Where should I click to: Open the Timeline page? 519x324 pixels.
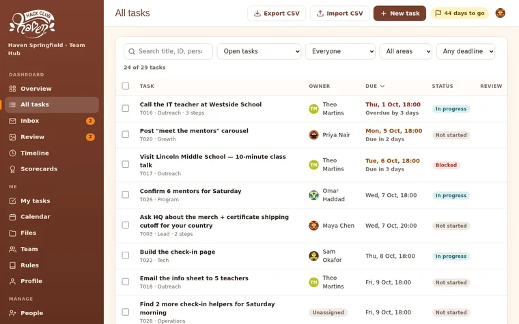[x=52, y=153]
